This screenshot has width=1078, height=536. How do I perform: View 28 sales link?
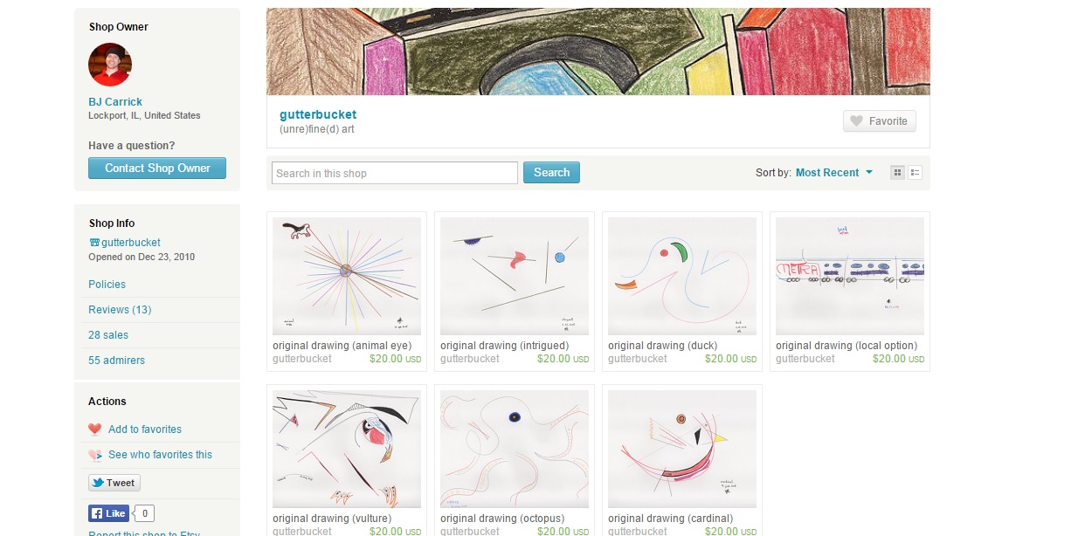point(108,335)
